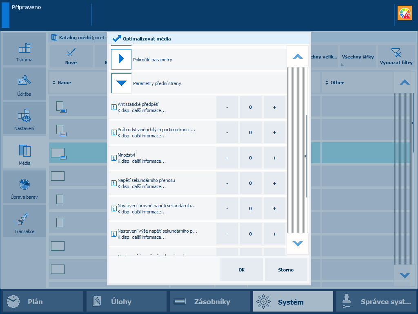This screenshot has height=314, width=418.
Task: Show info for Nastavení úrovně napětí sekundárníh
Action: click(x=113, y=209)
